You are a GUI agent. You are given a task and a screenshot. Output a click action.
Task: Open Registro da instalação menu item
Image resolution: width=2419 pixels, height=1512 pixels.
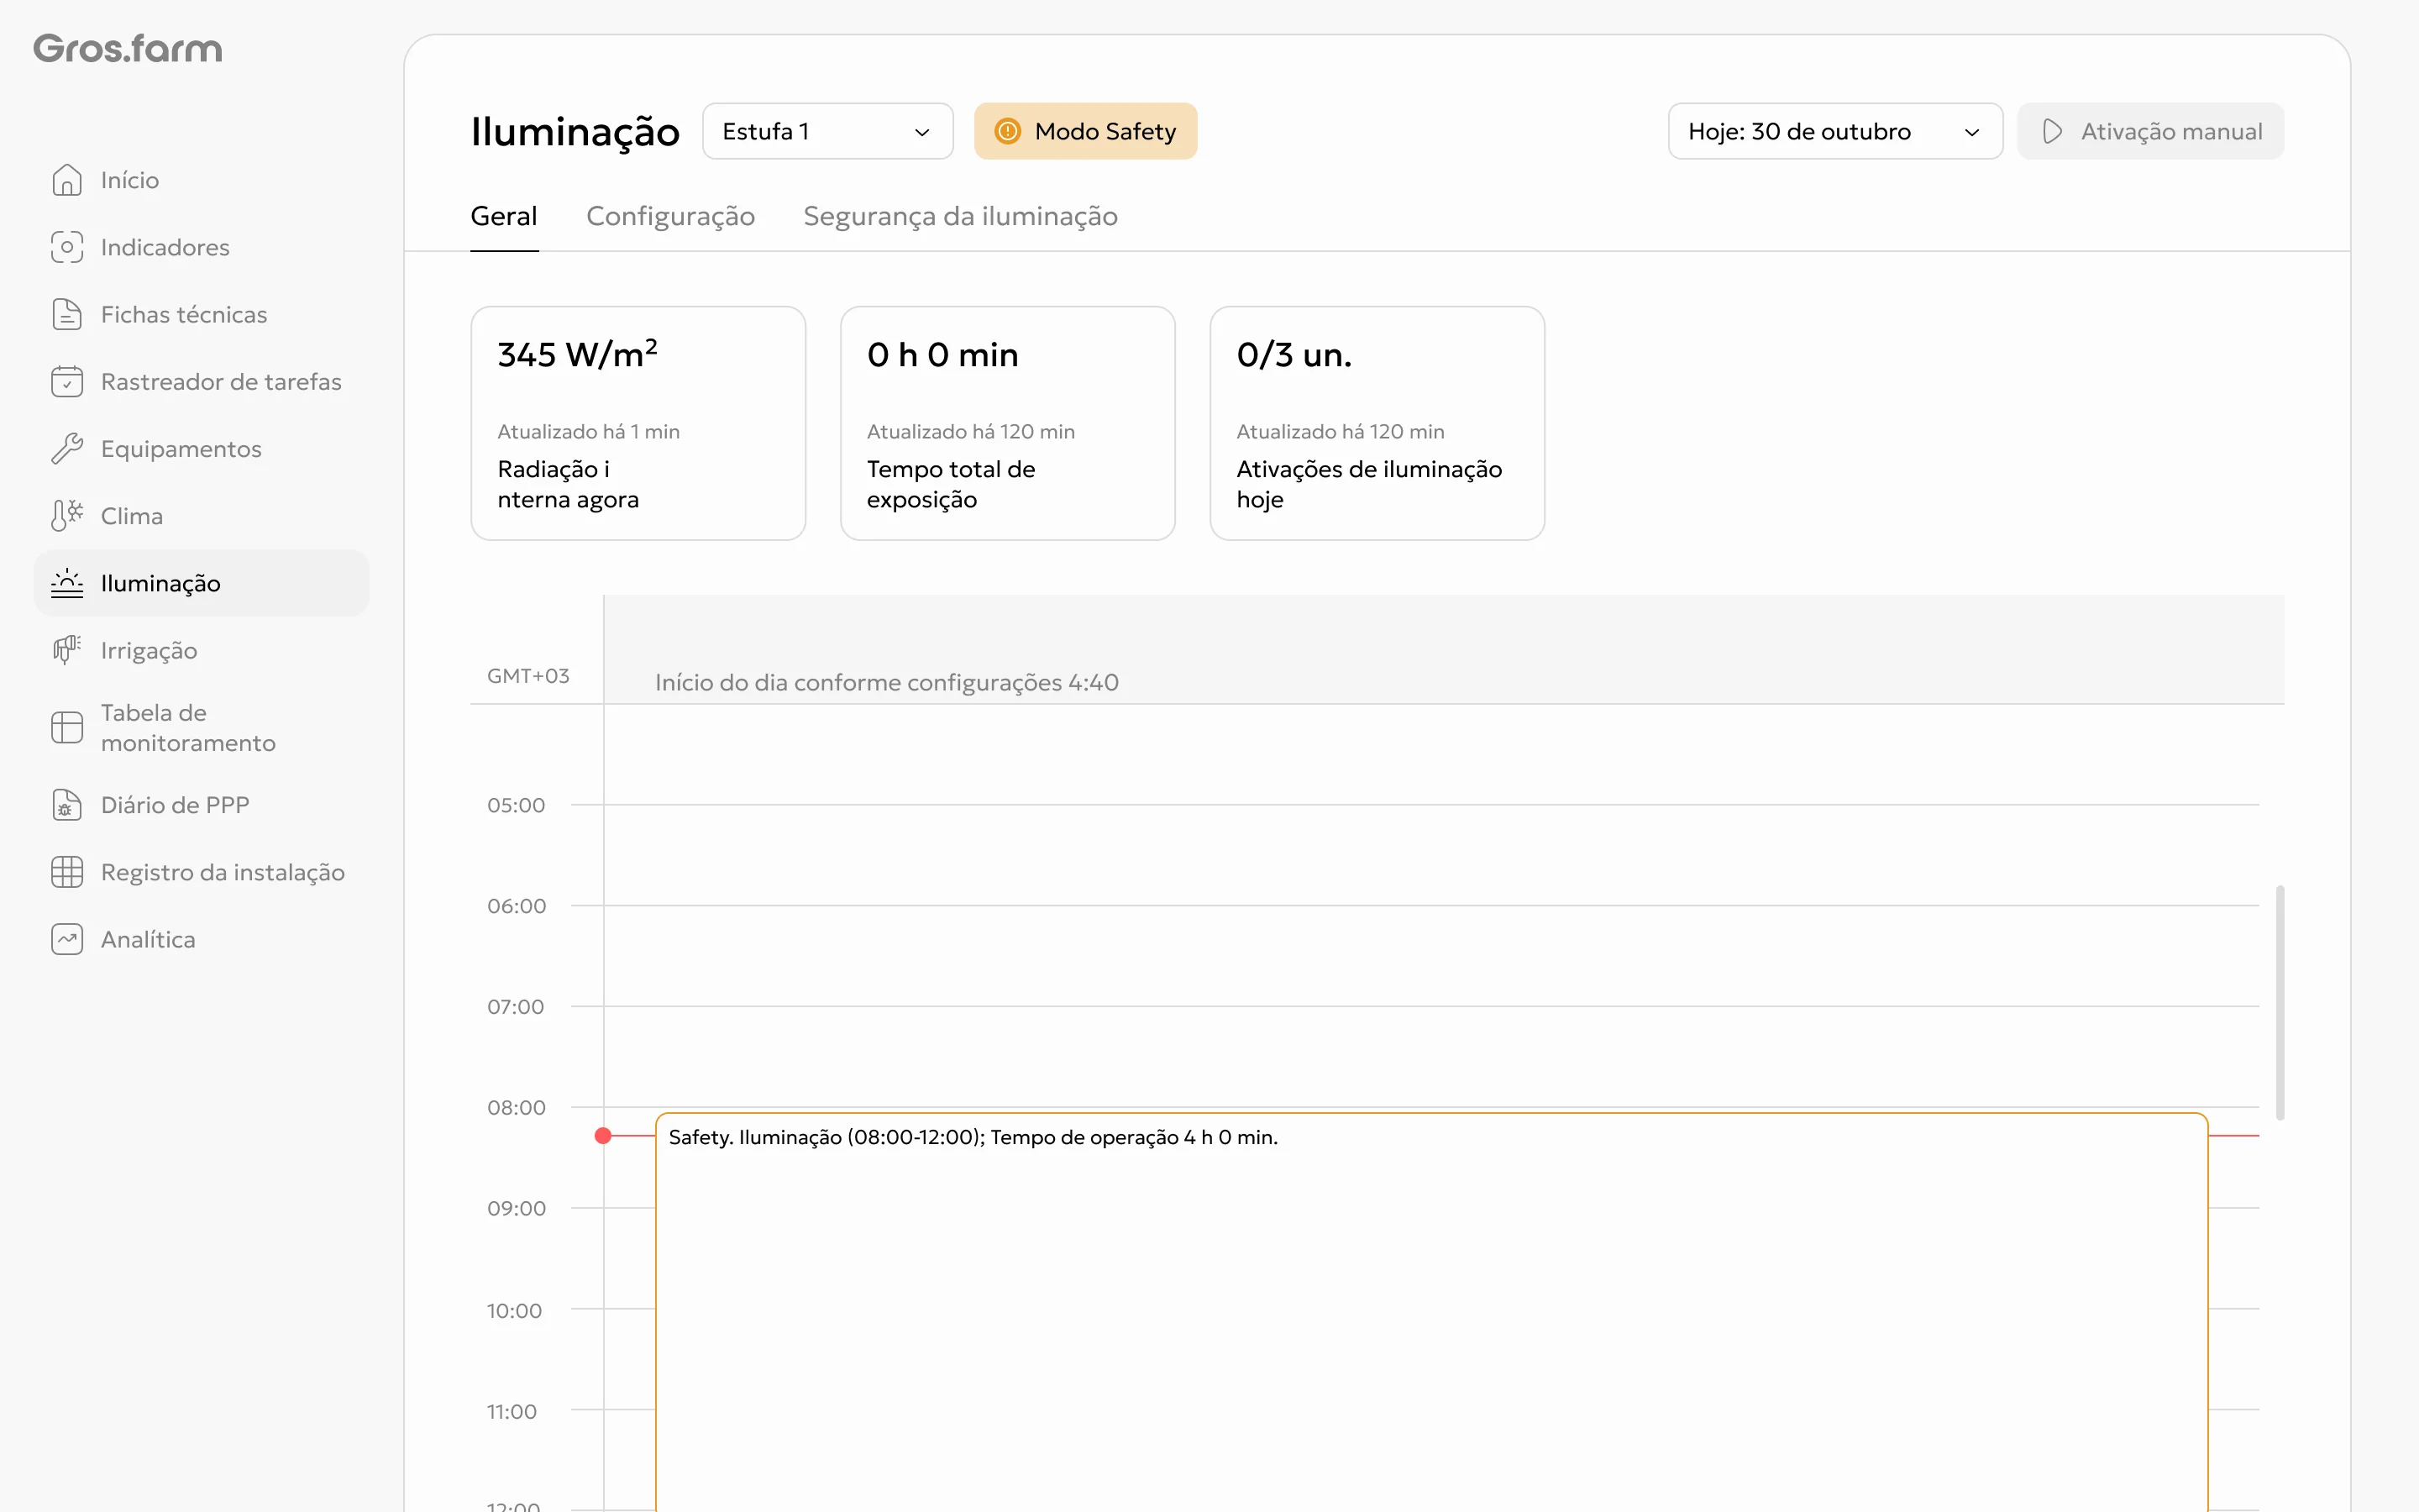[201, 872]
